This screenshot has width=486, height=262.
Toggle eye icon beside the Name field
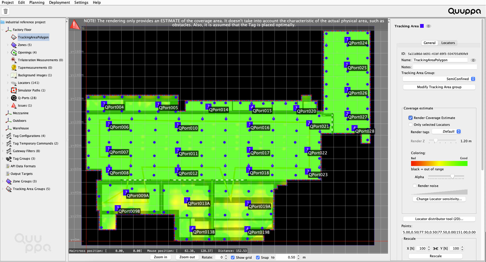tap(473, 60)
